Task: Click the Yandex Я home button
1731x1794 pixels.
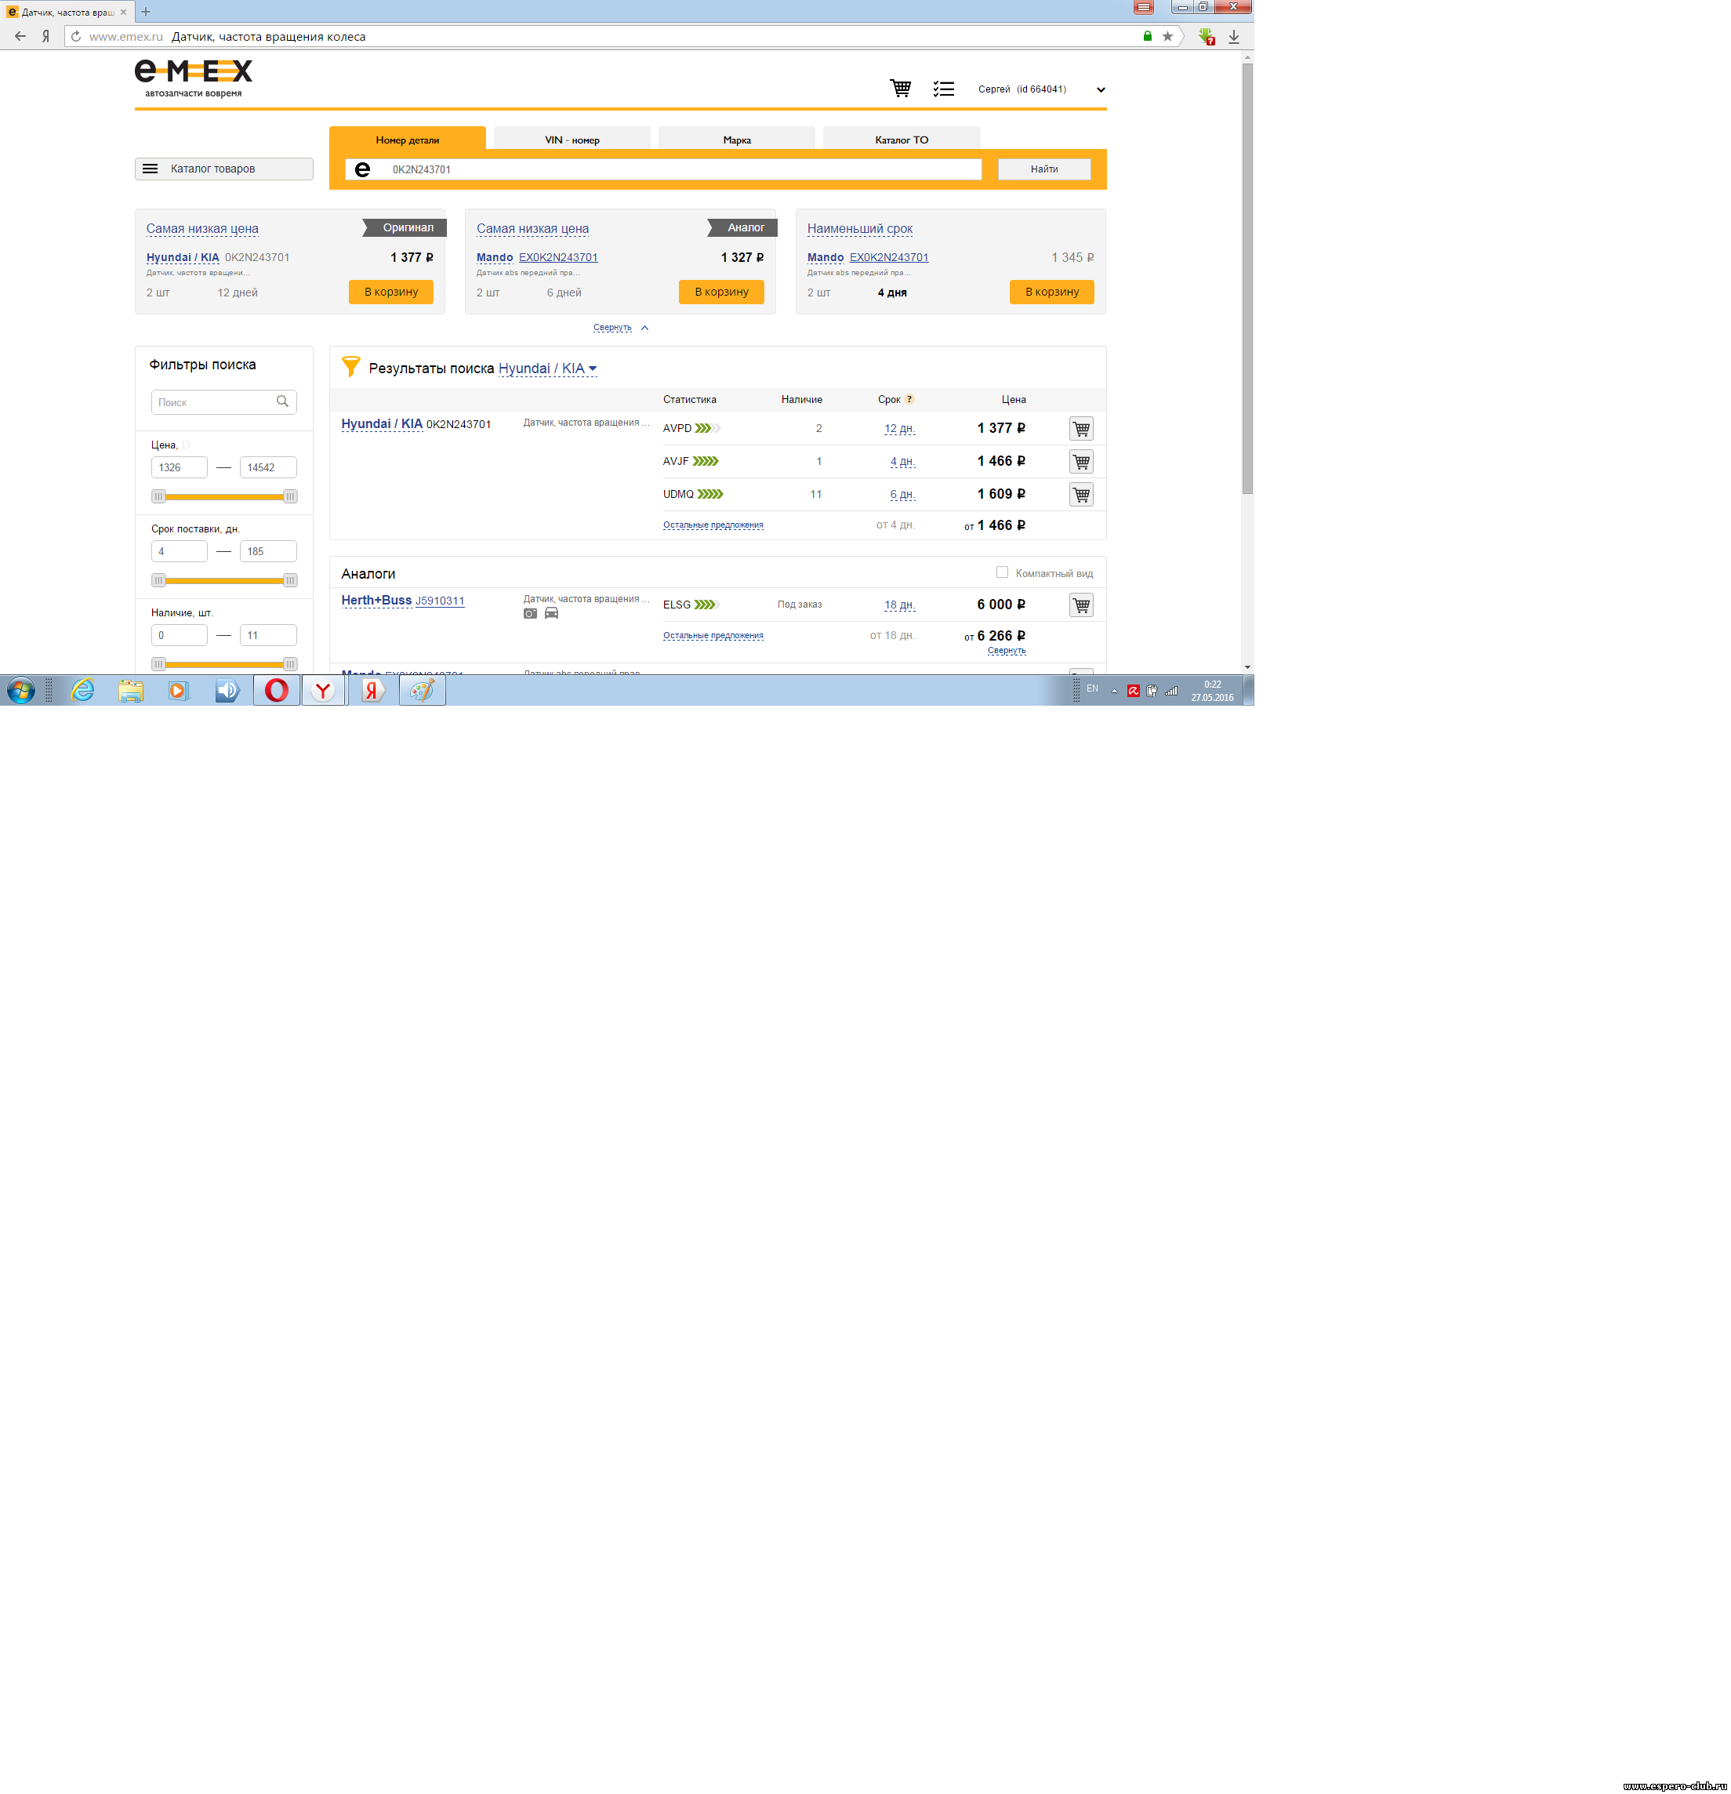Action: coord(45,37)
